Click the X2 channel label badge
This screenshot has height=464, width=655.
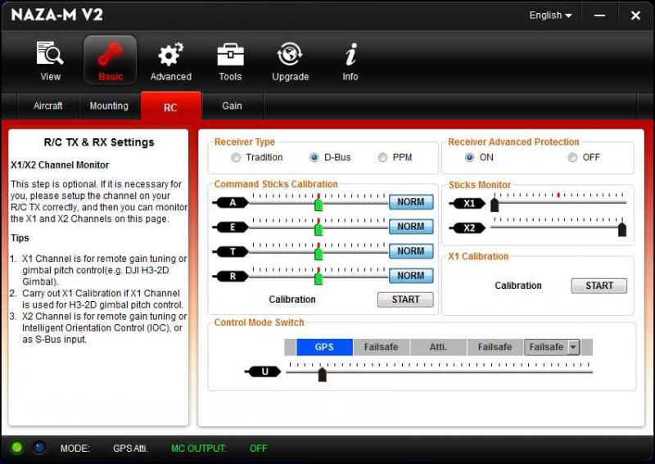[469, 228]
